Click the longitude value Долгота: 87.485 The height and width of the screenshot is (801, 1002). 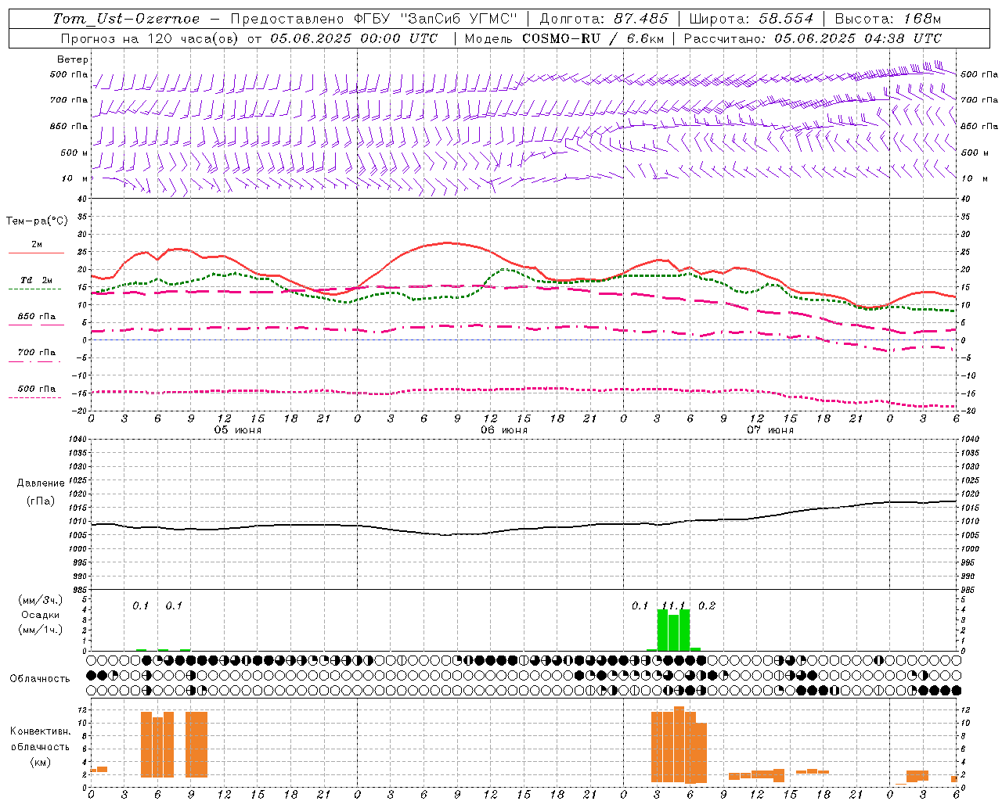click(604, 19)
